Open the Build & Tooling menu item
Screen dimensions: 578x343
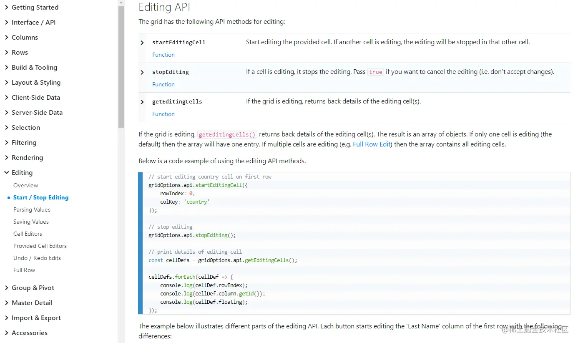click(x=34, y=68)
